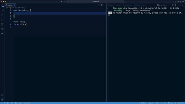Change language mode from Rust
Screen dimensions: 185x104
165,103
